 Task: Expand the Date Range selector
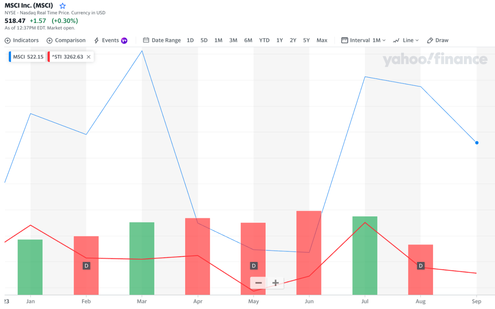tap(166, 40)
